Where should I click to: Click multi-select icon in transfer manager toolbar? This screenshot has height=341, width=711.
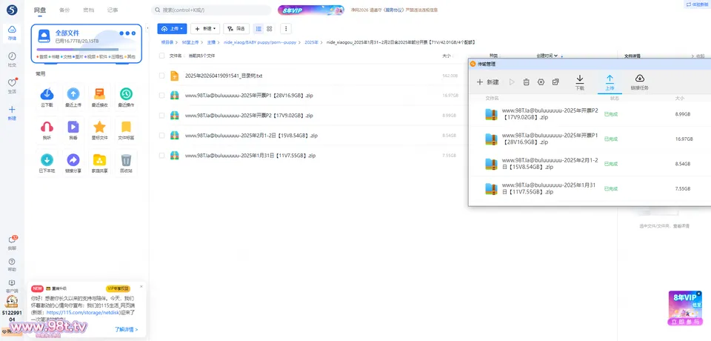point(555,82)
